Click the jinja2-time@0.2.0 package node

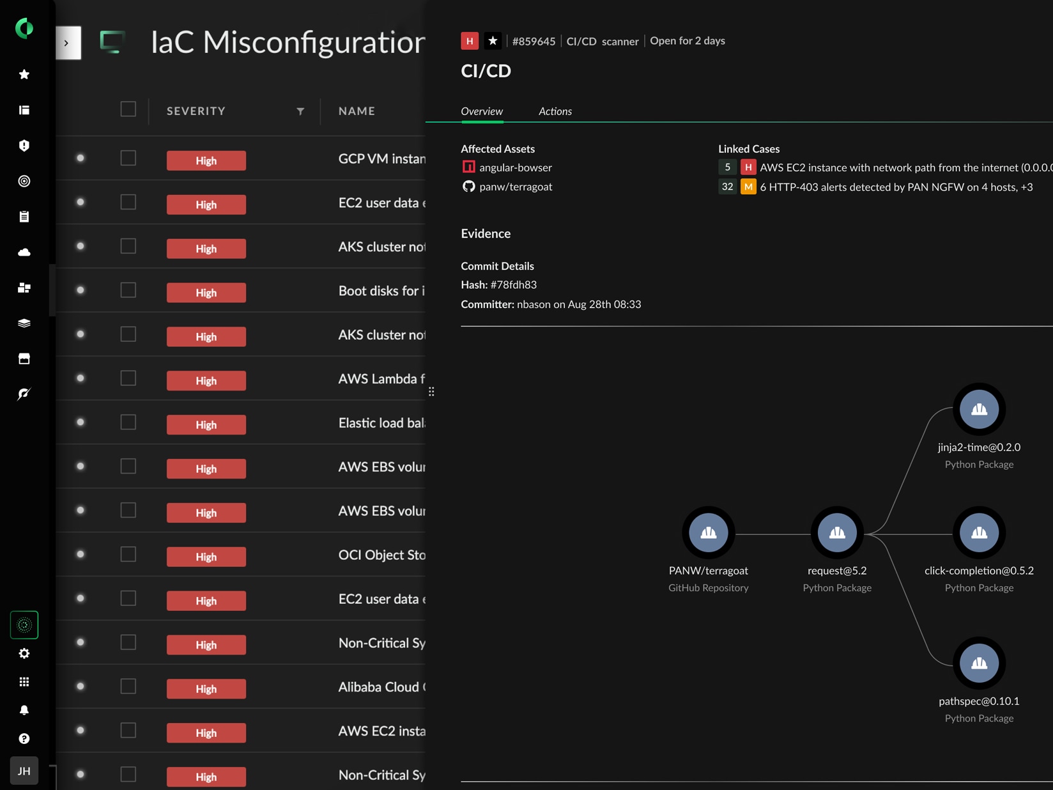tap(978, 410)
